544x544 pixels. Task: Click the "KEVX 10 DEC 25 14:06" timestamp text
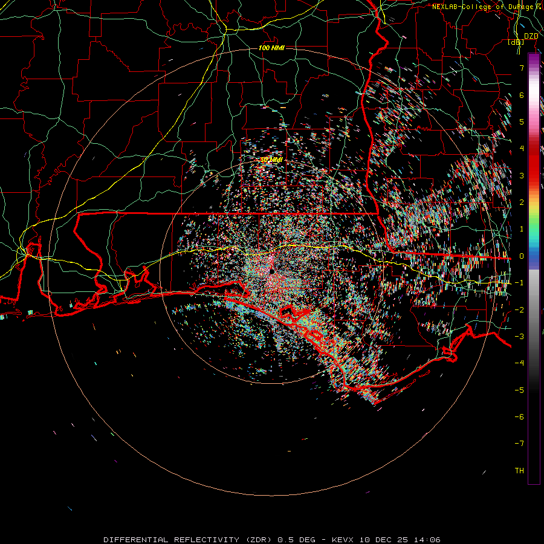coord(386,540)
